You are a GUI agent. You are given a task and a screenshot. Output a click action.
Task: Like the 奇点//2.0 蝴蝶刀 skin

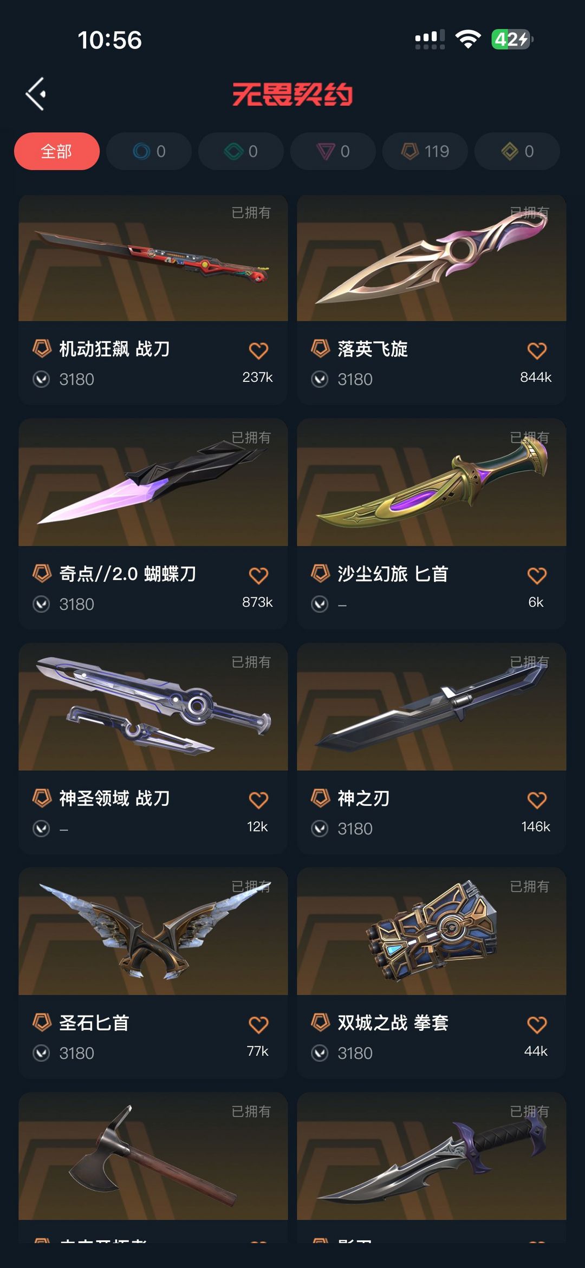click(x=258, y=575)
